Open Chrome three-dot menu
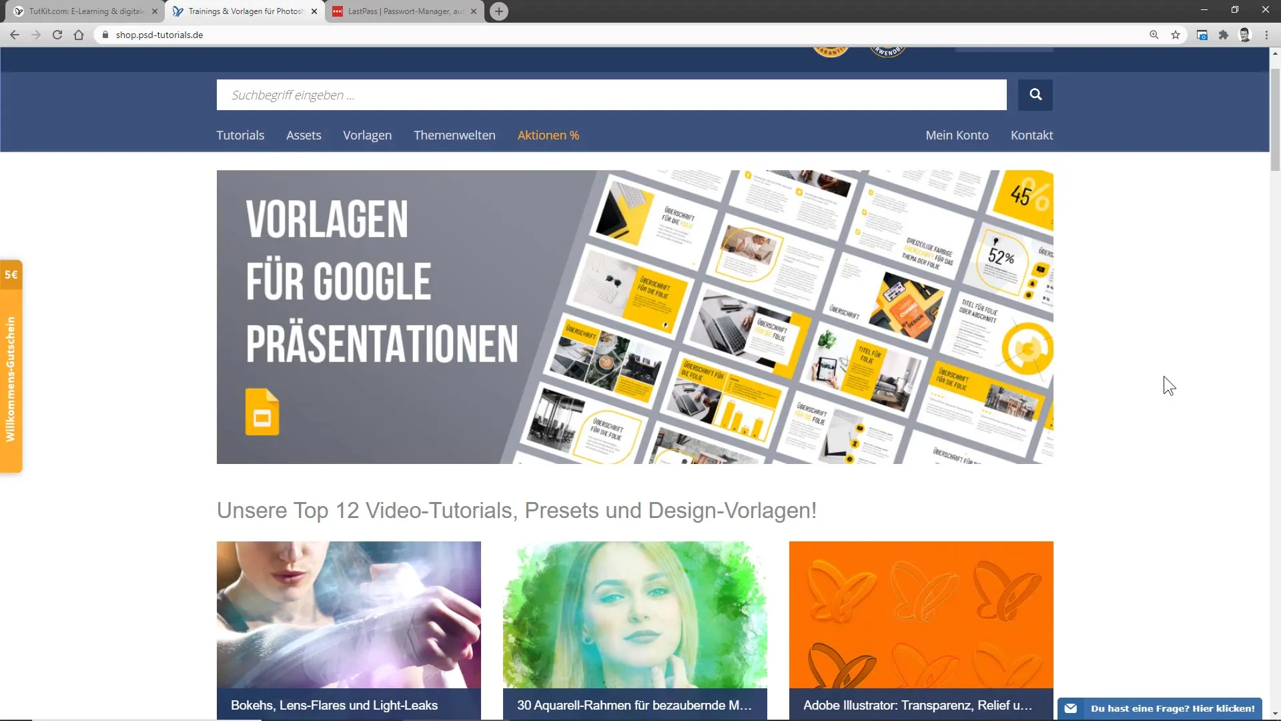The image size is (1281, 721). coord(1266,35)
